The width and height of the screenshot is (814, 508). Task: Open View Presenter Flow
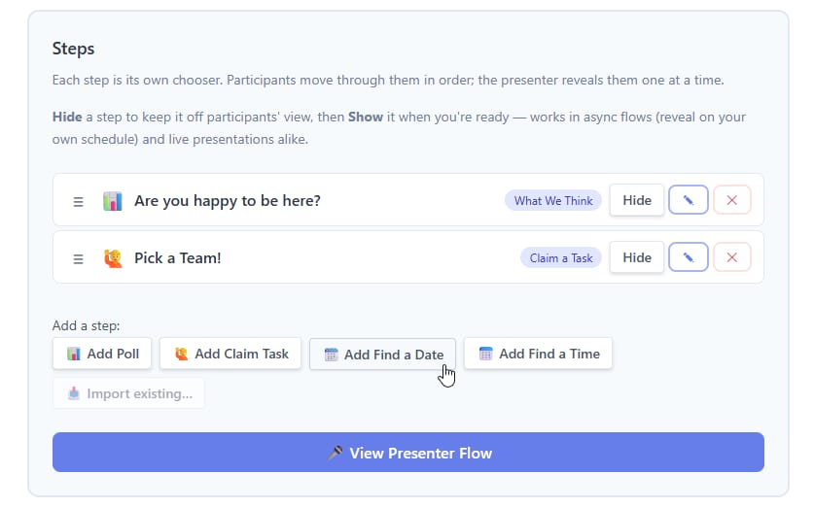[x=408, y=453]
